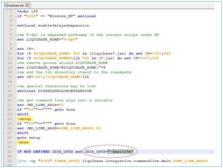
Task: Click 'set LIQUIBASE_HOME=%LIQUIBASE_HOME:"=%' on line 13
Action: click(61, 68)
